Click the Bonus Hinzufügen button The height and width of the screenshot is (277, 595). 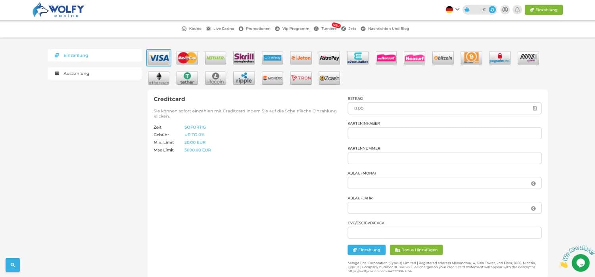click(x=416, y=250)
